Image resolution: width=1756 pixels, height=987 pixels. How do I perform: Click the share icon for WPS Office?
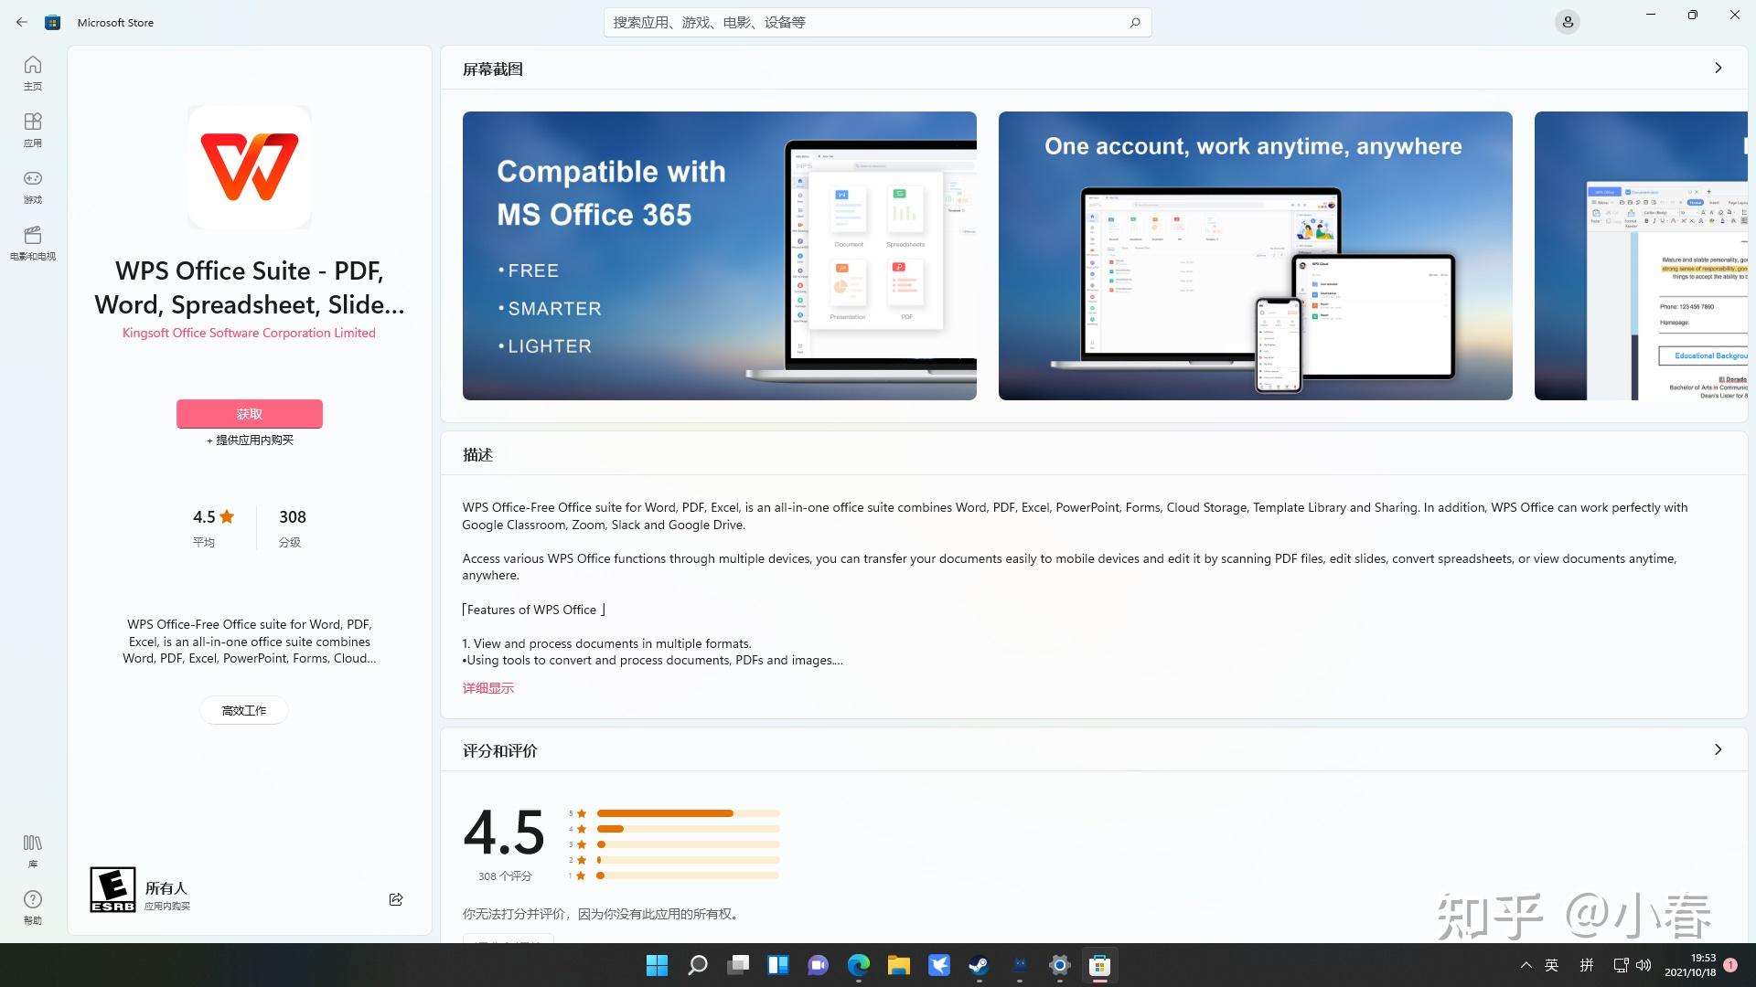[396, 898]
